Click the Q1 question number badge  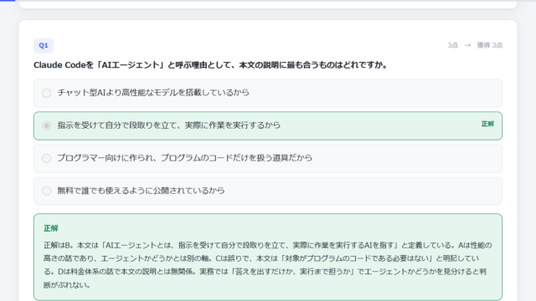pos(44,45)
